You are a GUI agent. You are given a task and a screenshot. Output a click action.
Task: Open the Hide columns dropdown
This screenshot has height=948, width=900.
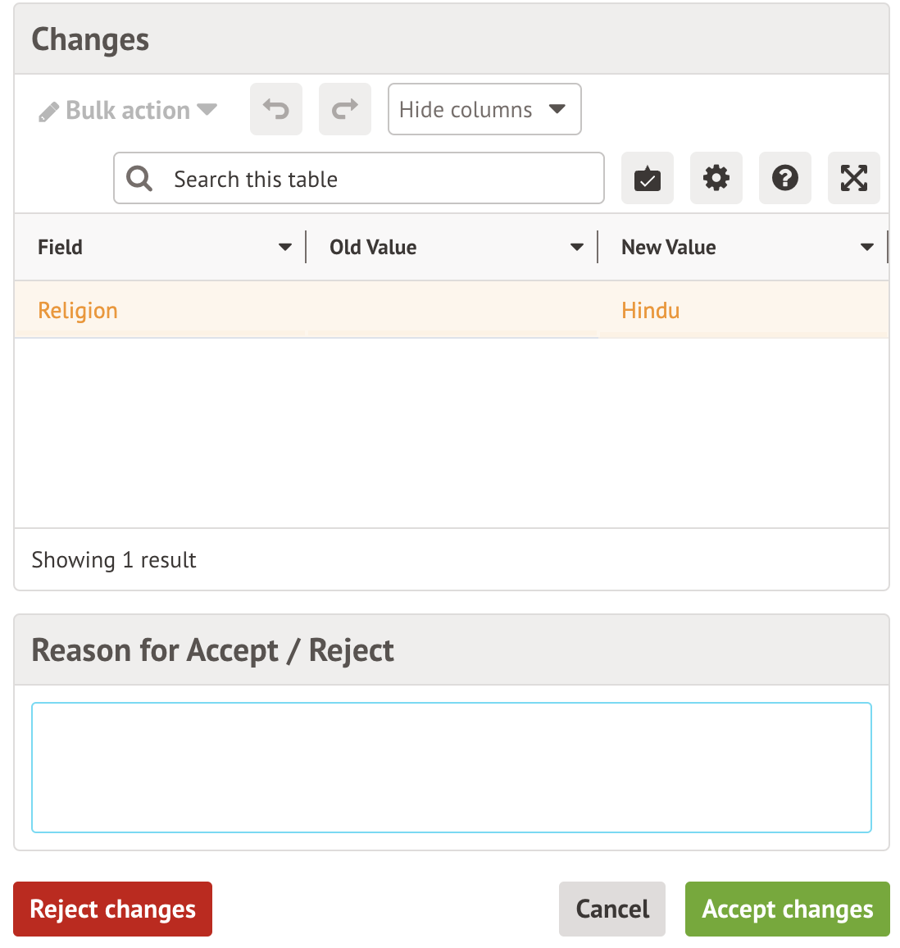coord(484,109)
